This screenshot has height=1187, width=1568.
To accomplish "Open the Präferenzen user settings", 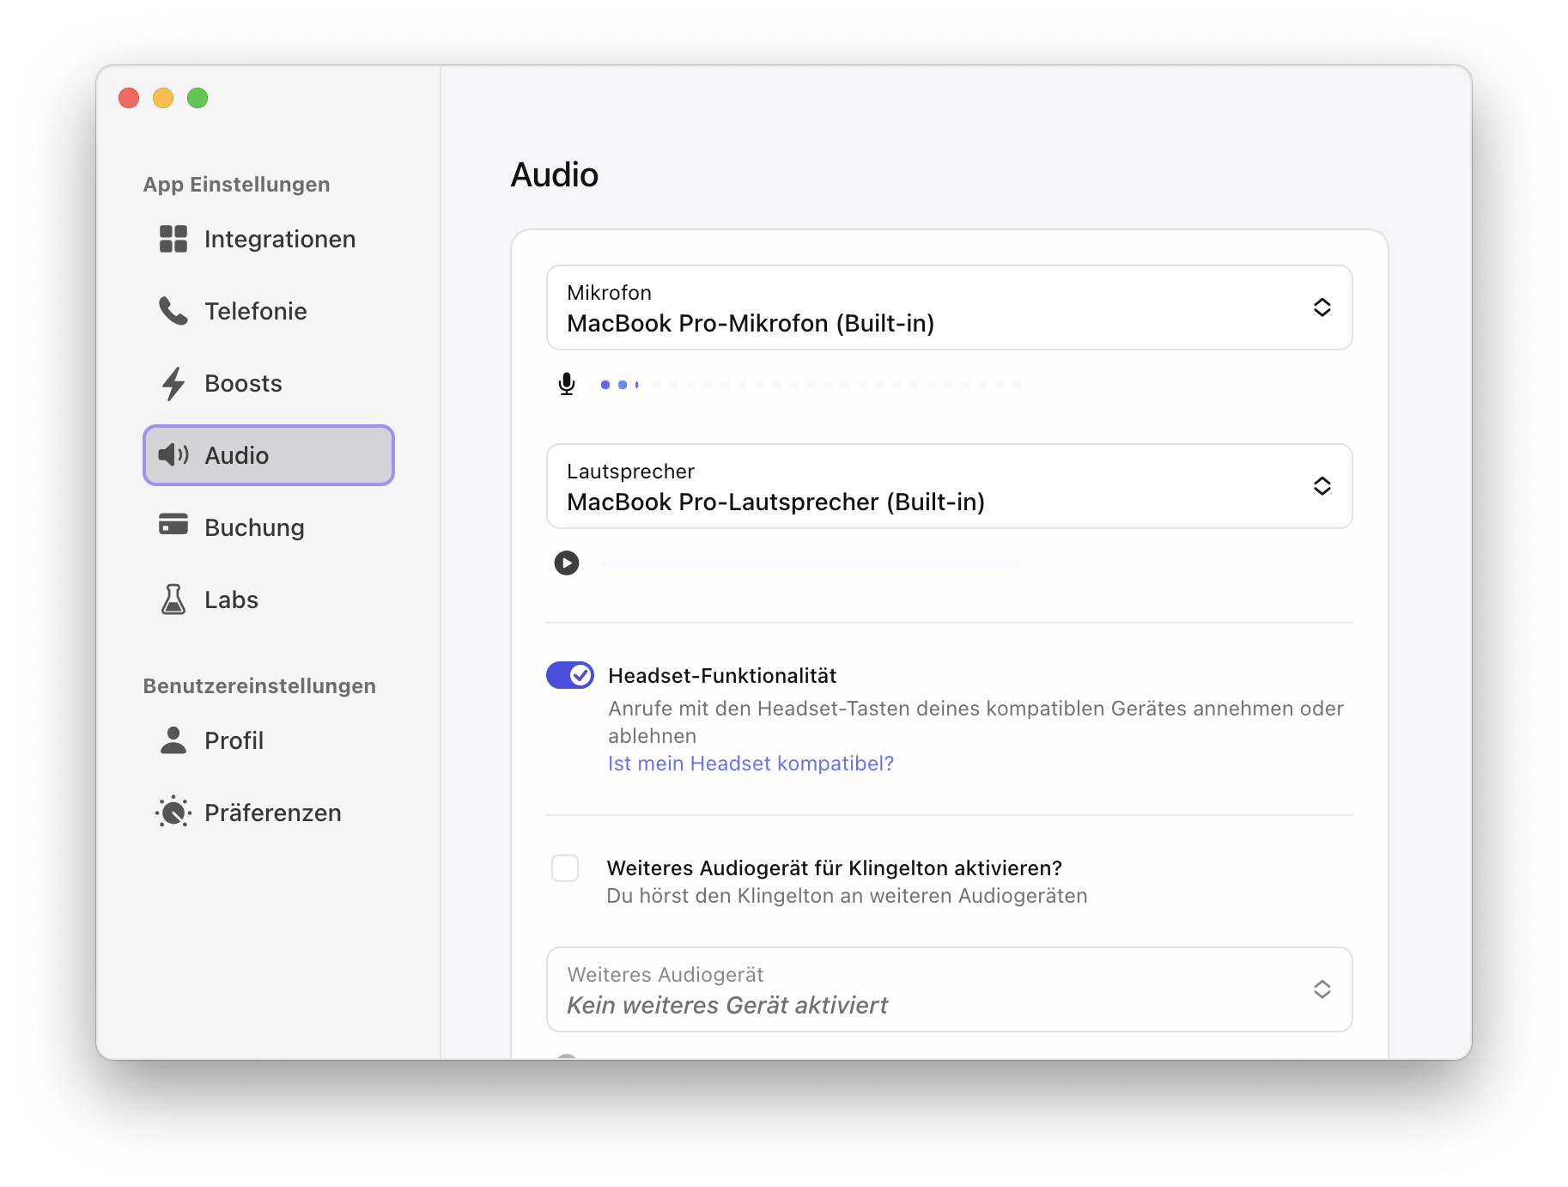I will (269, 813).
